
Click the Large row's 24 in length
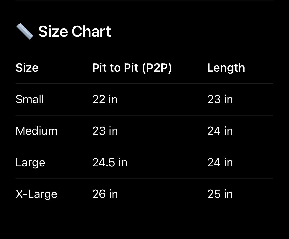(220, 162)
